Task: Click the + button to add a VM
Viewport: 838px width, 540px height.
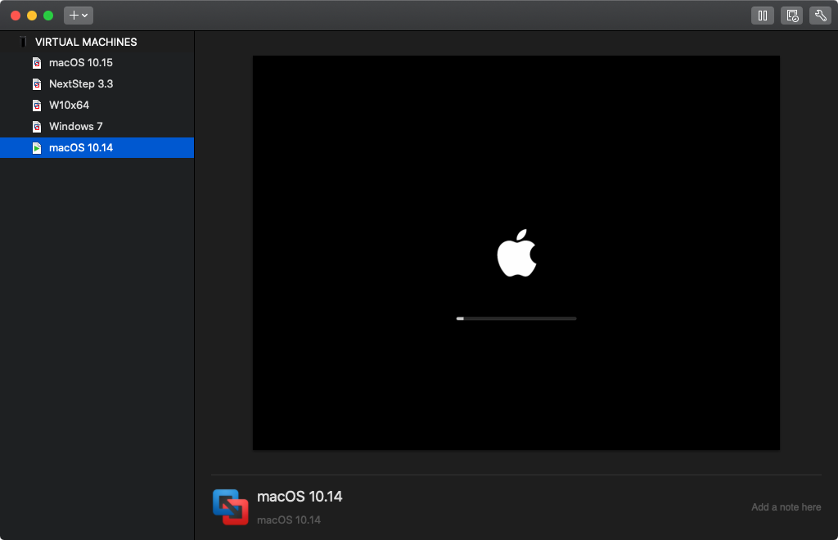Action: 72,15
